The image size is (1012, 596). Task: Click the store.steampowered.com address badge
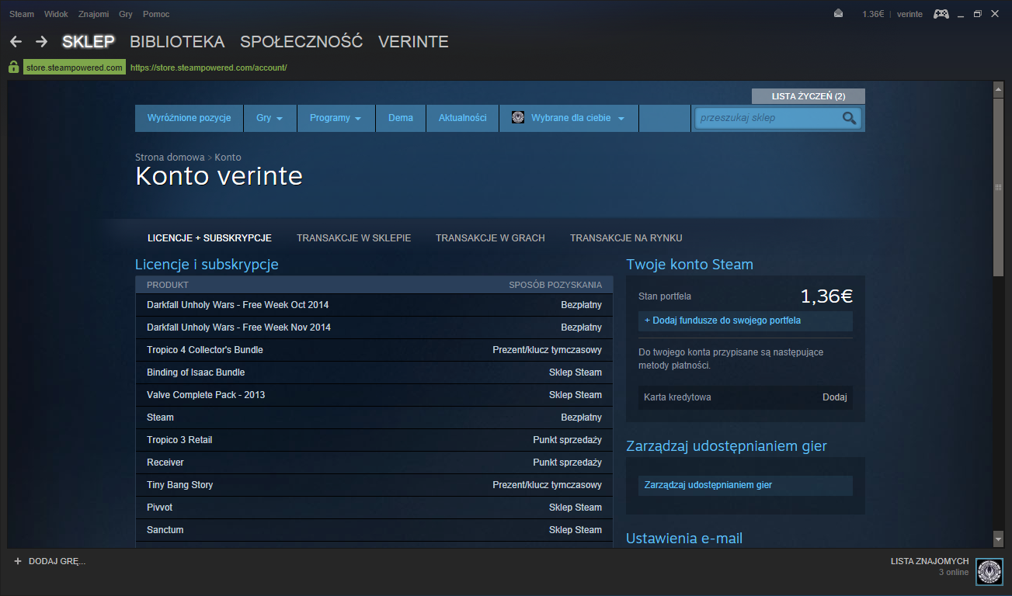(x=74, y=68)
